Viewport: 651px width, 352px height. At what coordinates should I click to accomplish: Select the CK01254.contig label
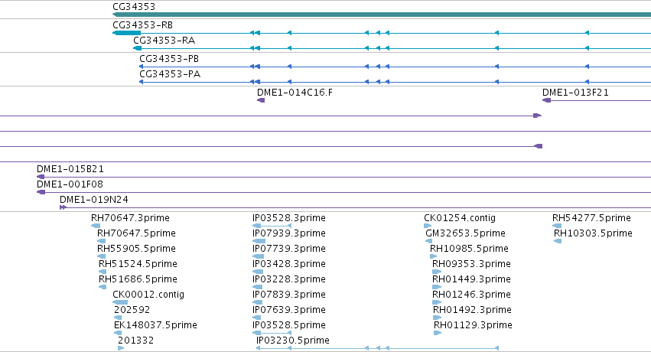tap(460, 218)
